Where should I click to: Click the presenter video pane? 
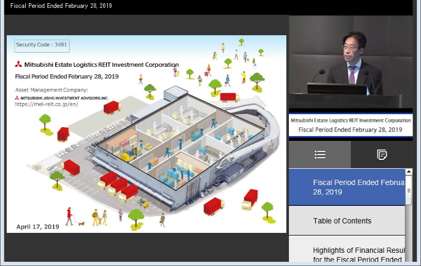tap(350, 62)
